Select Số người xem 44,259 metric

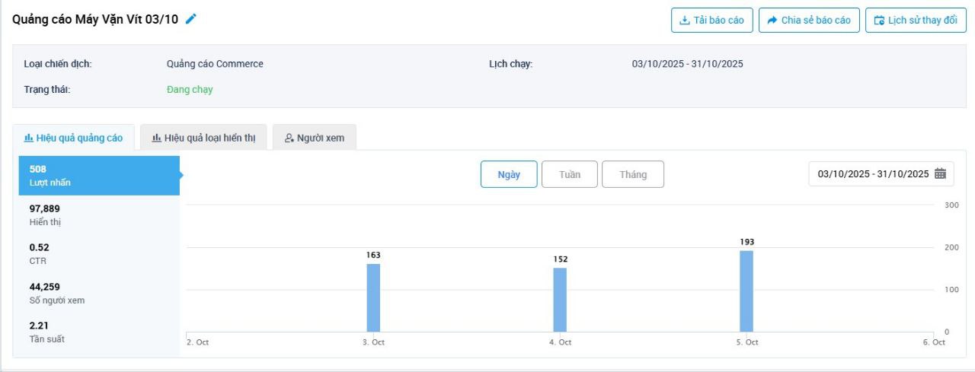click(99, 293)
